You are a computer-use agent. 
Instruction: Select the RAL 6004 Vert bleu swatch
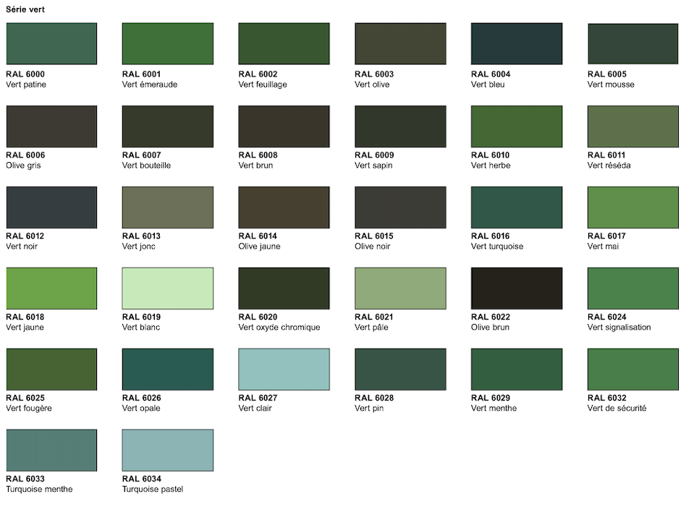pyautogui.click(x=517, y=43)
